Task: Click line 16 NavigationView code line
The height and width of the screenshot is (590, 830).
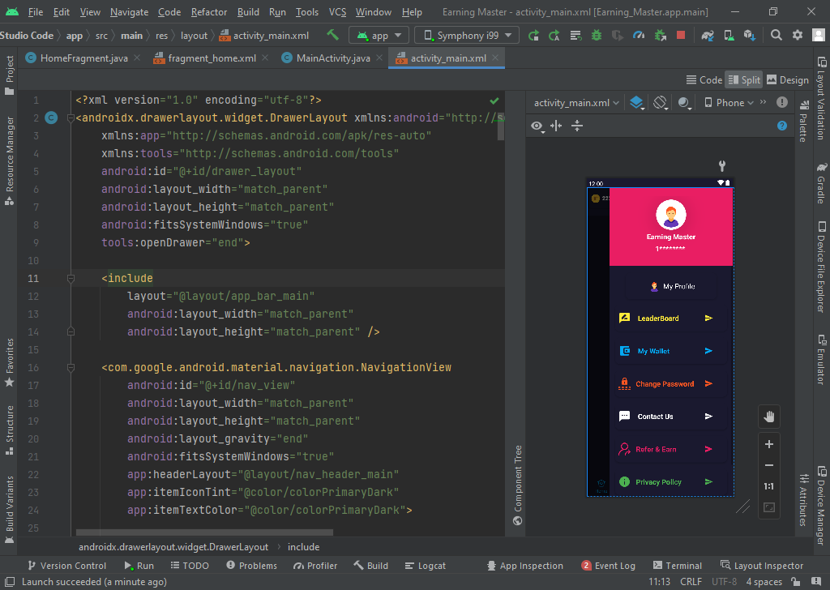Action: pyautogui.click(x=276, y=367)
